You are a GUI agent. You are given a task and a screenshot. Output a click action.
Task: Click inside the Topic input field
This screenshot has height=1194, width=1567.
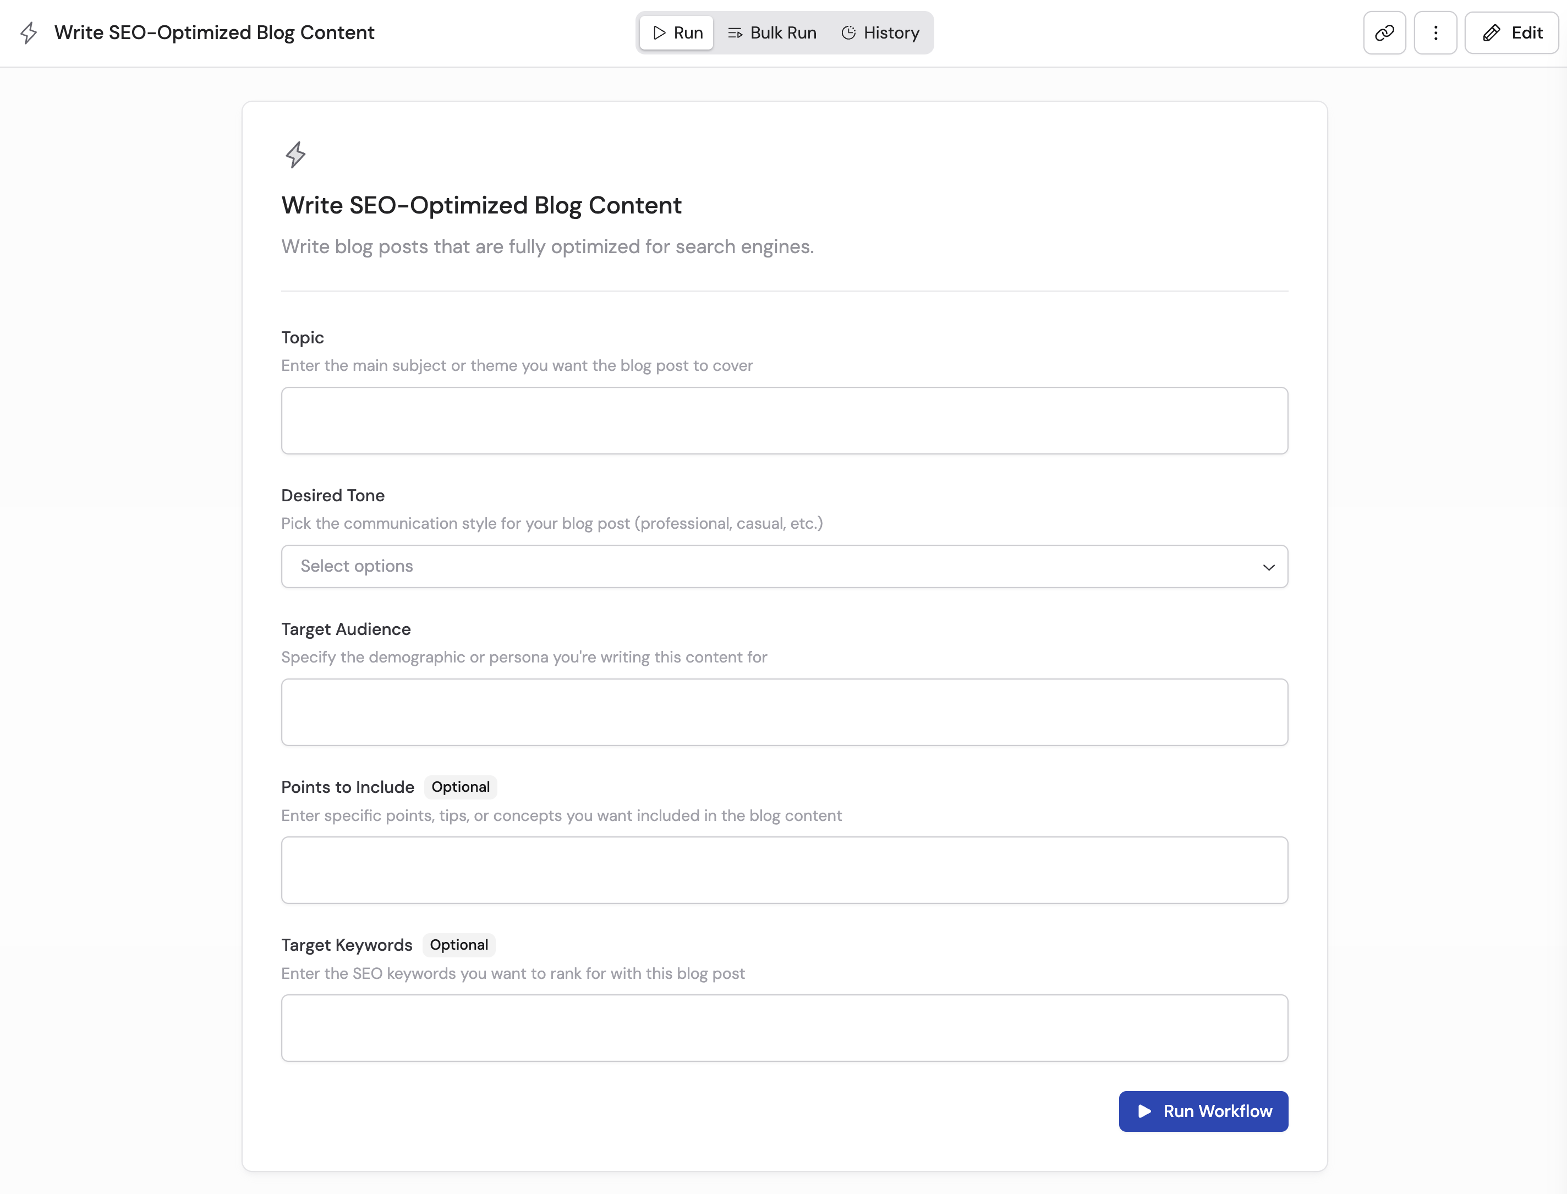(784, 420)
